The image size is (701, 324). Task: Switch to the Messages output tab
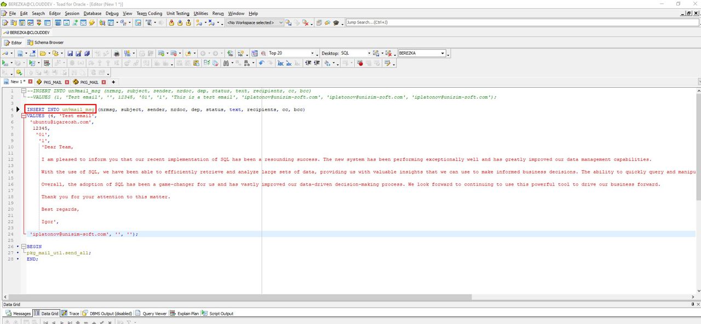click(18, 314)
